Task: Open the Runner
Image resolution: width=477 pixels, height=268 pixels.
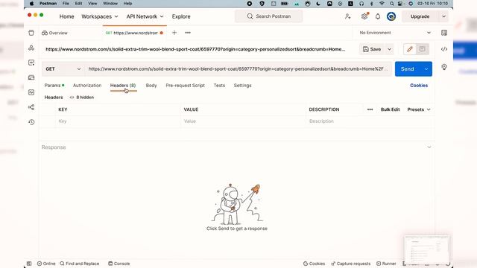Action: tap(386, 264)
